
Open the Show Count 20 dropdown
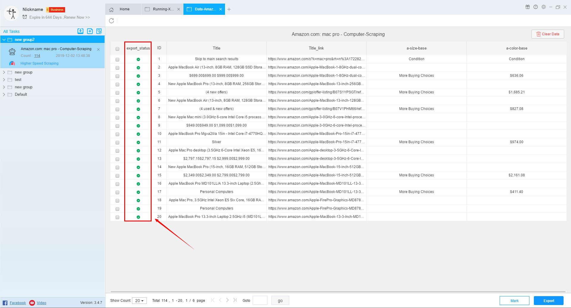click(x=139, y=301)
